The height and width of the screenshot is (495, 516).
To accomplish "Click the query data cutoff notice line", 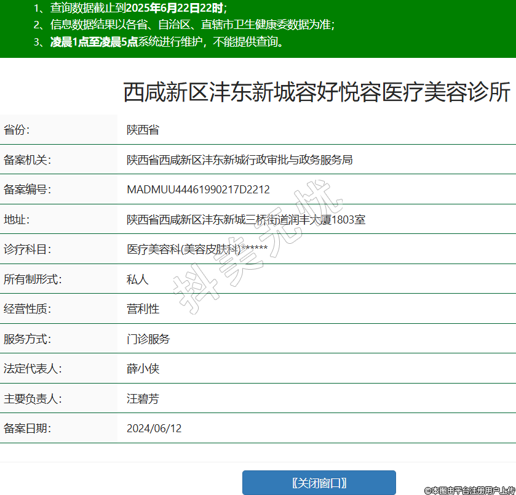I will pos(130,8).
